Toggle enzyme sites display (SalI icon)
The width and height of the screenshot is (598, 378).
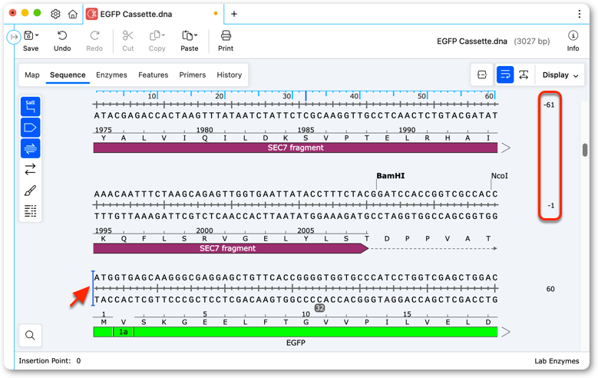point(31,107)
